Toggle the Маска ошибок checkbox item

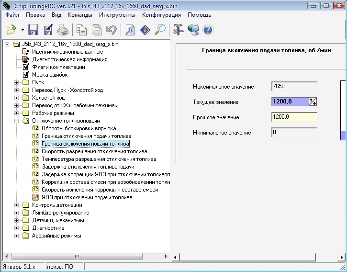point(26,75)
